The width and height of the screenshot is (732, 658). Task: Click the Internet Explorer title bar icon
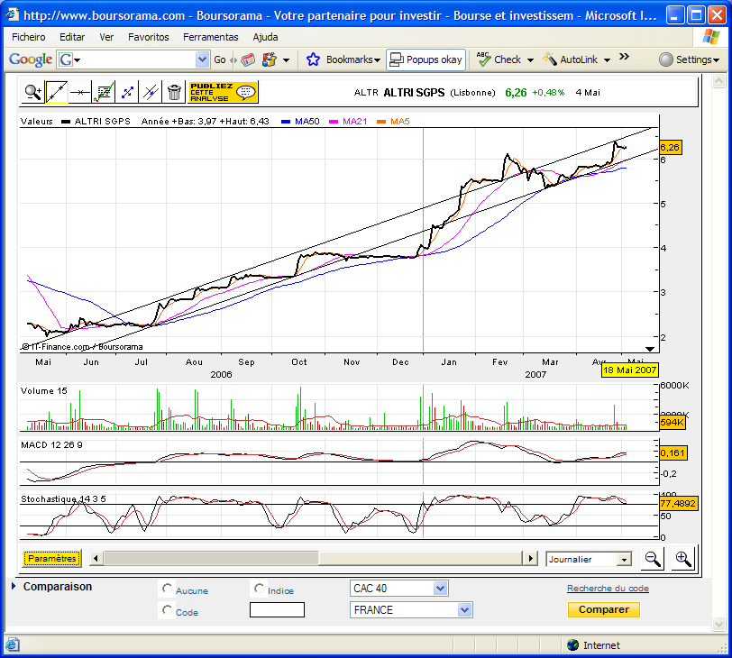click(13, 15)
